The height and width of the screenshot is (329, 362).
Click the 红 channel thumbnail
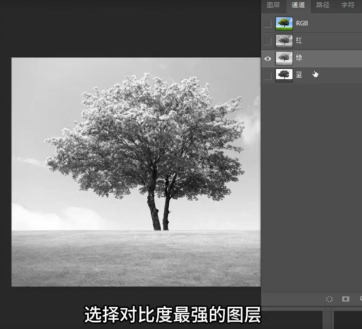(284, 41)
